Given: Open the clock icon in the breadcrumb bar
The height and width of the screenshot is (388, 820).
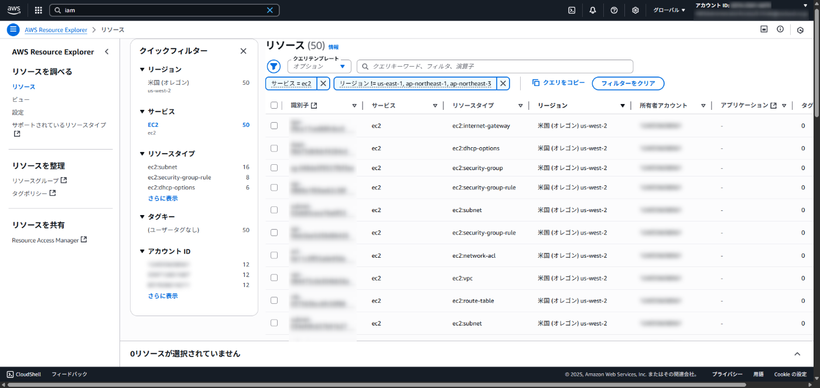Looking at the screenshot, I should pyautogui.click(x=801, y=30).
